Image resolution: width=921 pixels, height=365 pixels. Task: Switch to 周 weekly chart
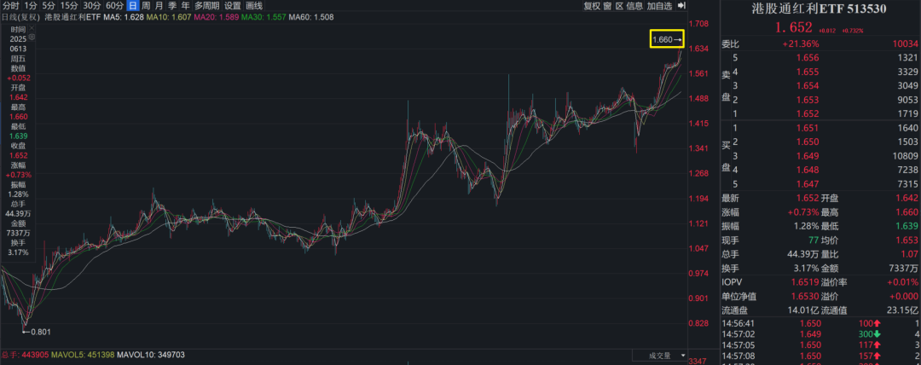[146, 6]
